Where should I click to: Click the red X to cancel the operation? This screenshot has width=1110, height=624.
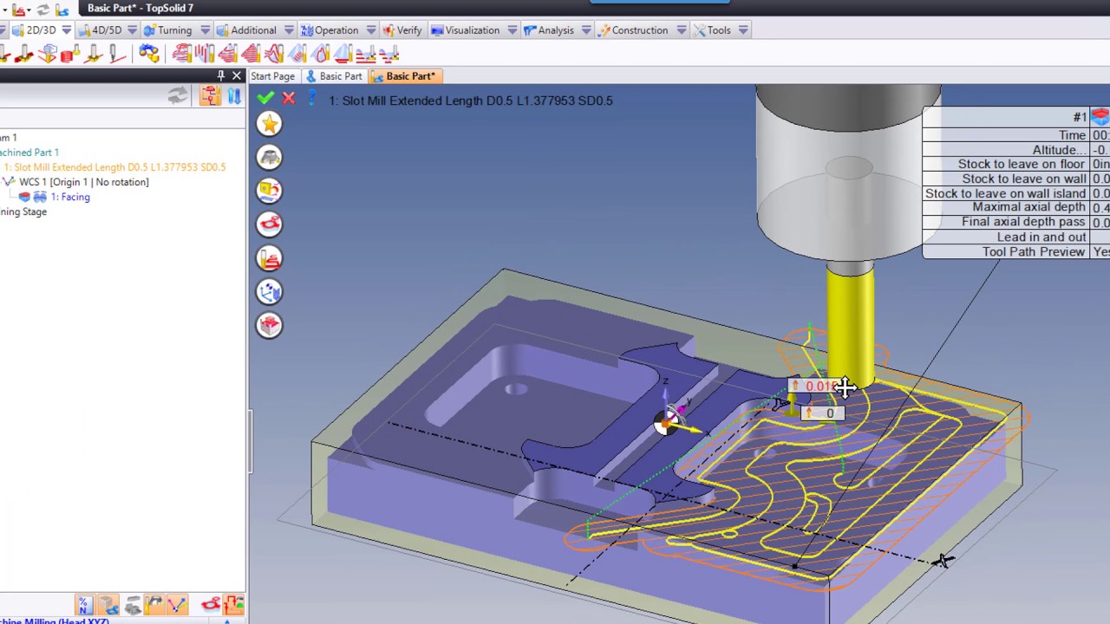[x=289, y=98]
